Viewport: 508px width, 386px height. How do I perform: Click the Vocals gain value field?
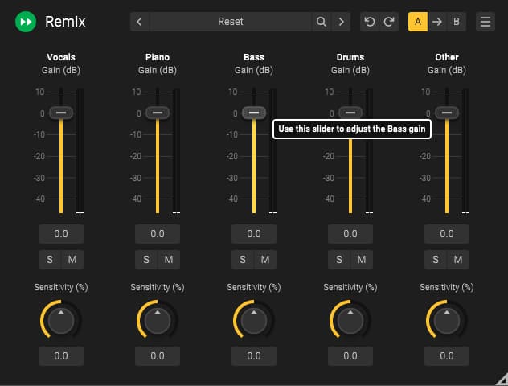(61, 234)
